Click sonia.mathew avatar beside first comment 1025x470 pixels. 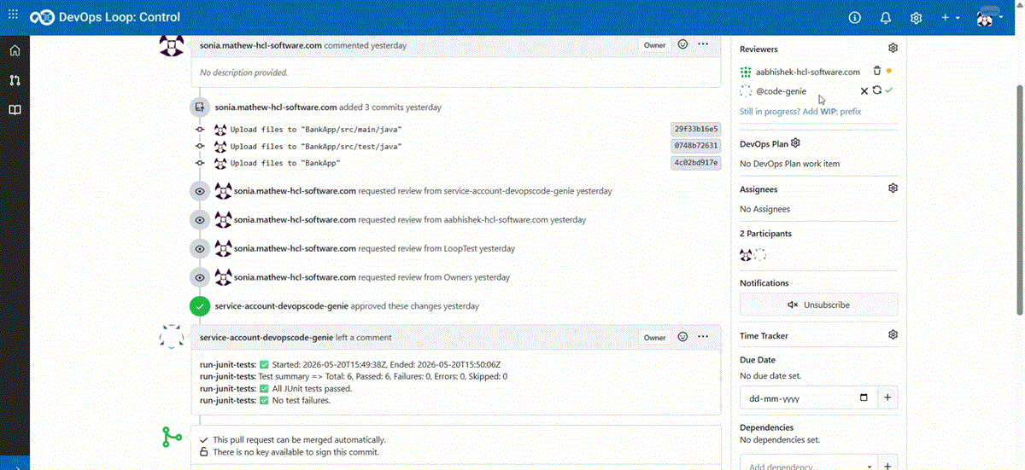point(172,44)
